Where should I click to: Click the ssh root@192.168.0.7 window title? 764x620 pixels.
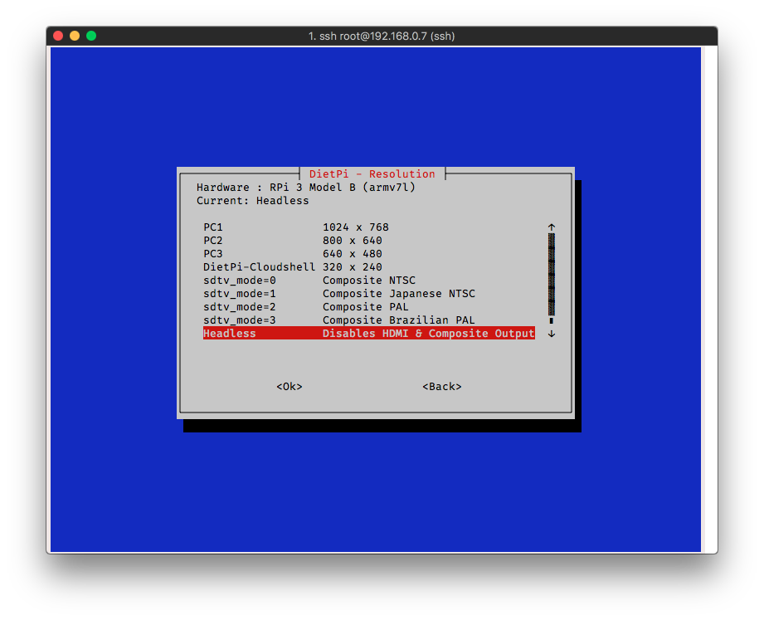382,36
